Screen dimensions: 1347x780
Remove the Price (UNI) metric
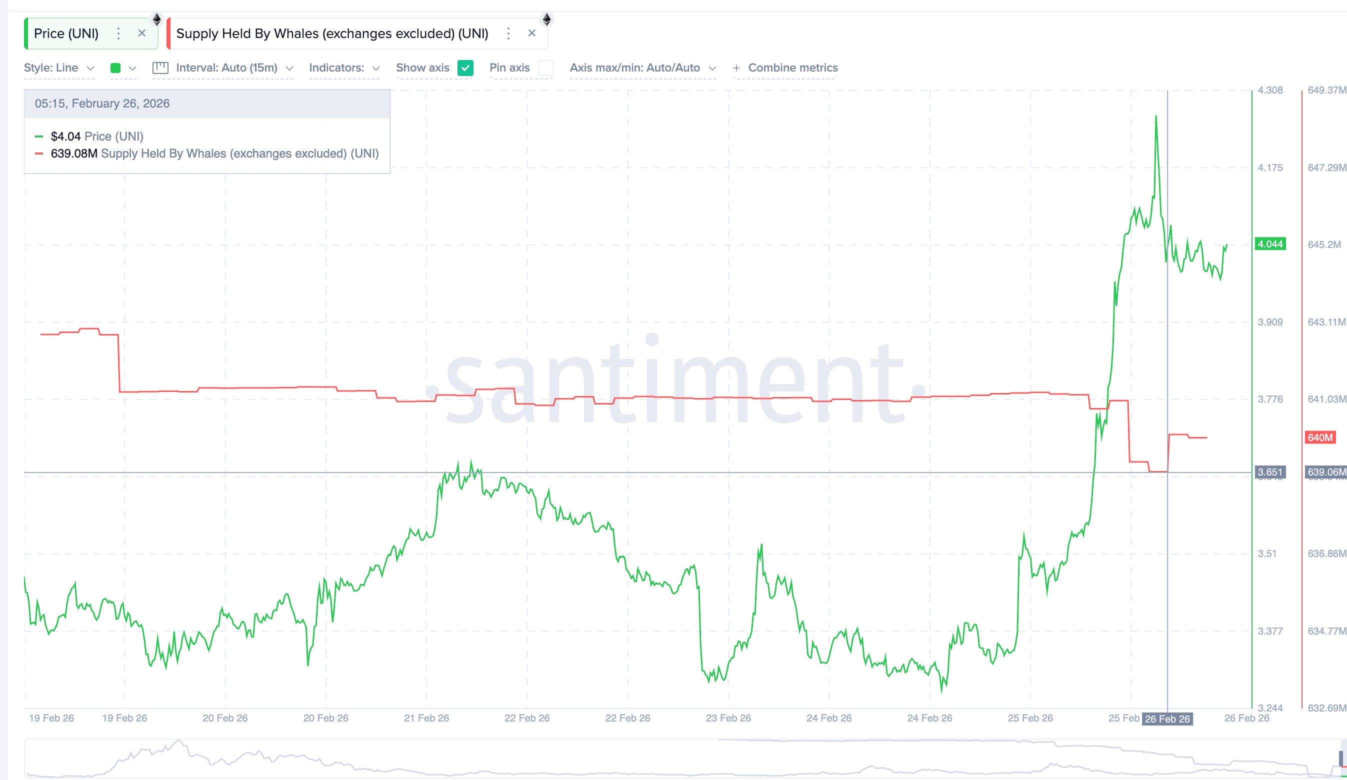(142, 33)
